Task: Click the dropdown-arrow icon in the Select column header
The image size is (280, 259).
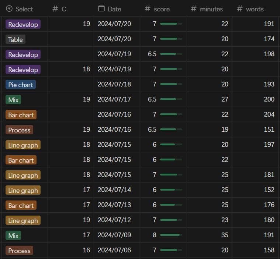Action: tap(9, 8)
